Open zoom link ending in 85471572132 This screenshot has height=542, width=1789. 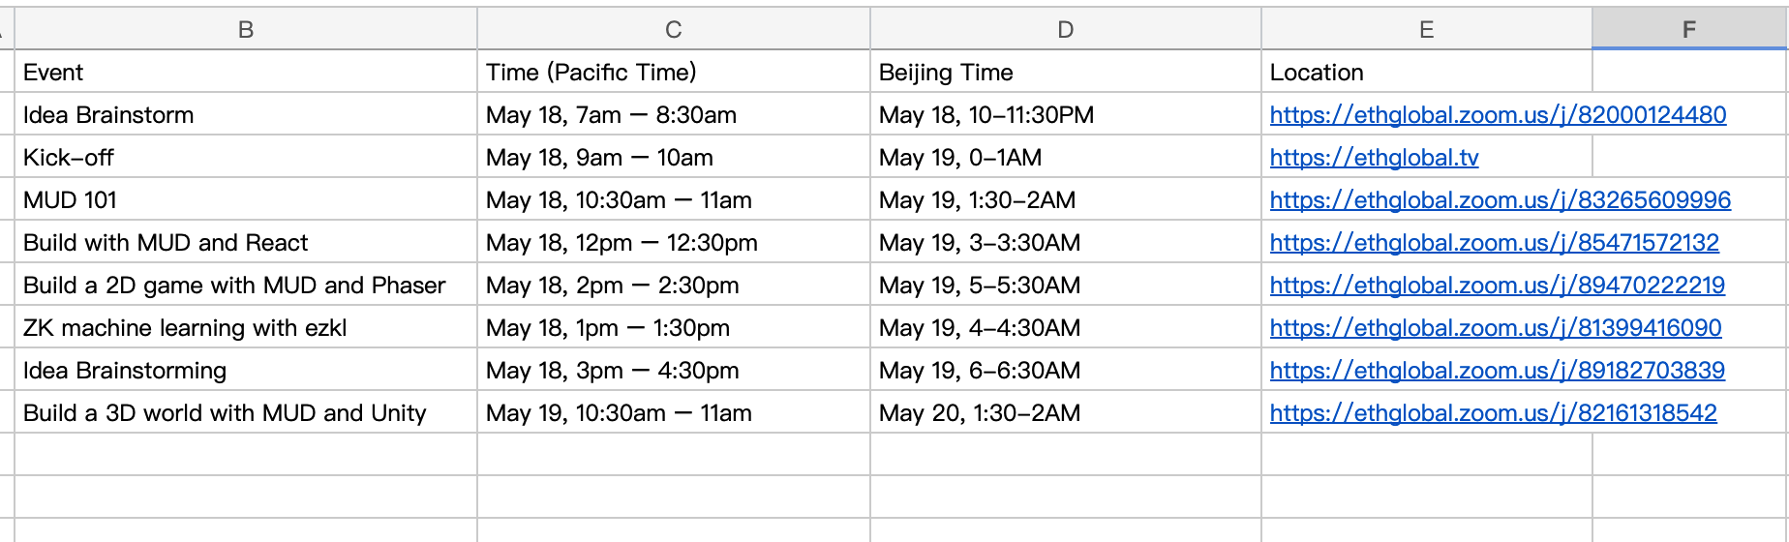click(1494, 243)
